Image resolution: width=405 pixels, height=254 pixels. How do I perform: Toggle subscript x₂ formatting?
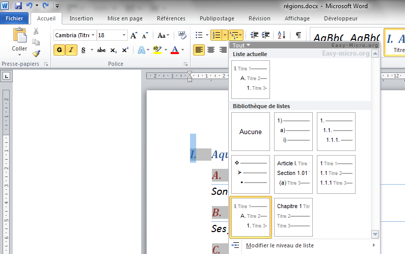pyautogui.click(x=114, y=50)
